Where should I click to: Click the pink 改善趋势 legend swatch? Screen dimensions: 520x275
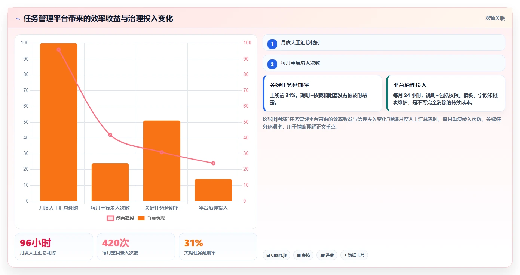(110, 218)
